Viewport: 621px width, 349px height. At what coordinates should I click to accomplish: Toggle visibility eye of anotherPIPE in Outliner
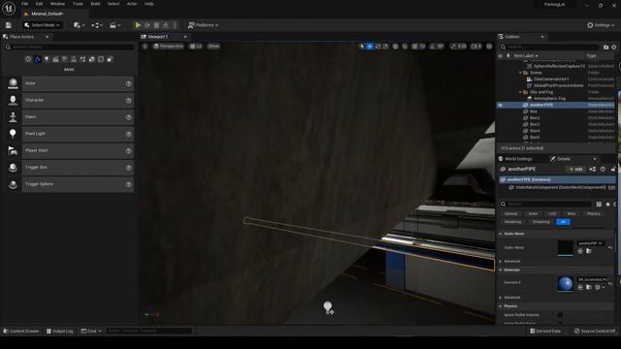point(501,106)
